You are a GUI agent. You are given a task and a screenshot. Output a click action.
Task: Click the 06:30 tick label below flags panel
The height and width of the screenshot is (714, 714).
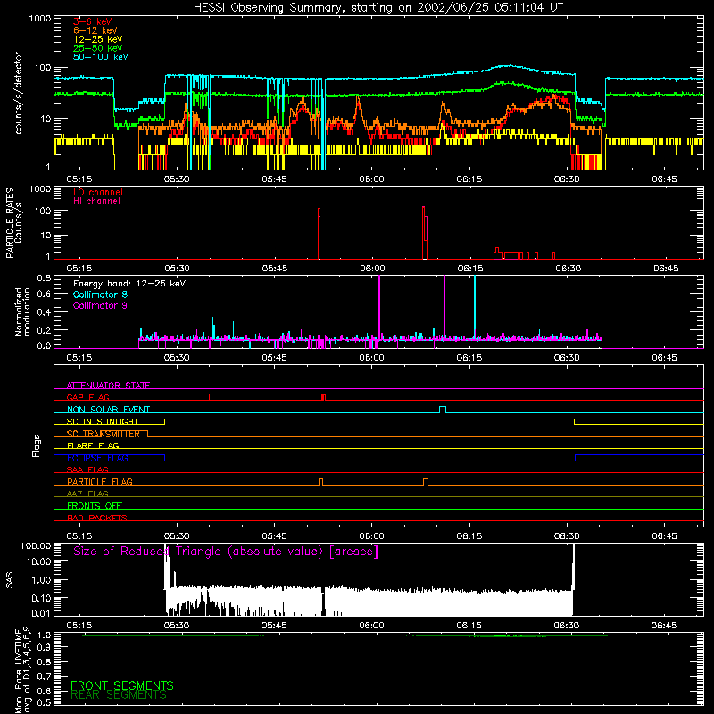[567, 536]
